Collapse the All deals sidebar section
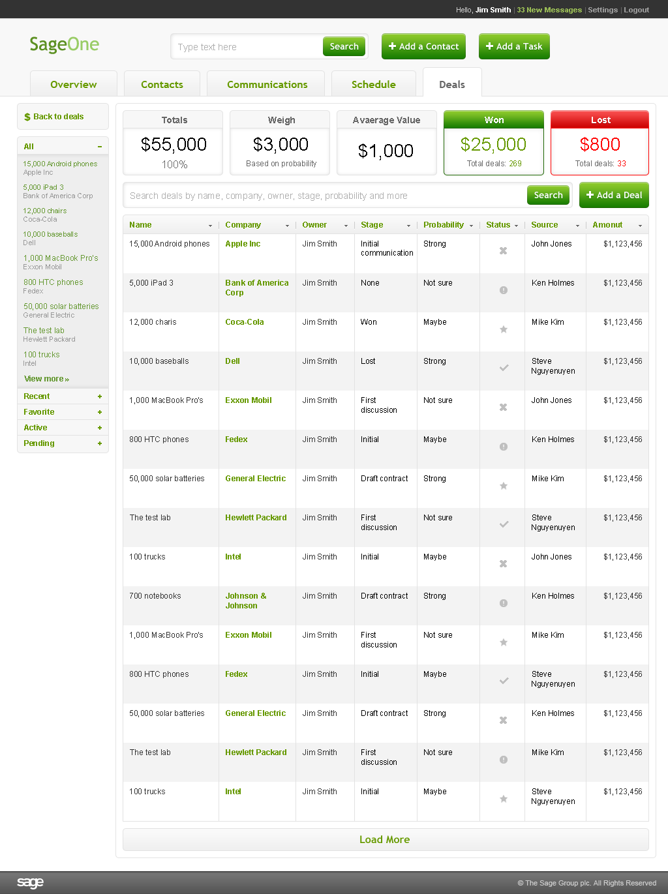 [100, 147]
